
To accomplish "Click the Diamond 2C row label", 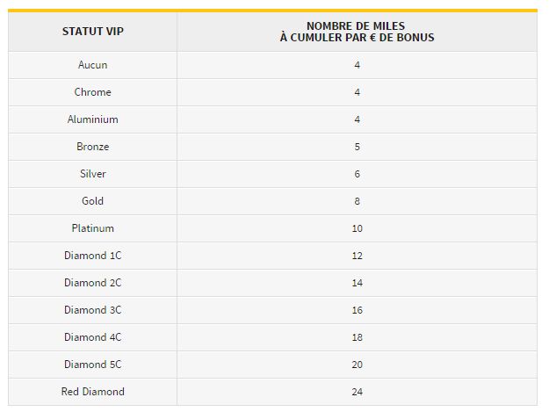I will pyautogui.click(x=93, y=283).
